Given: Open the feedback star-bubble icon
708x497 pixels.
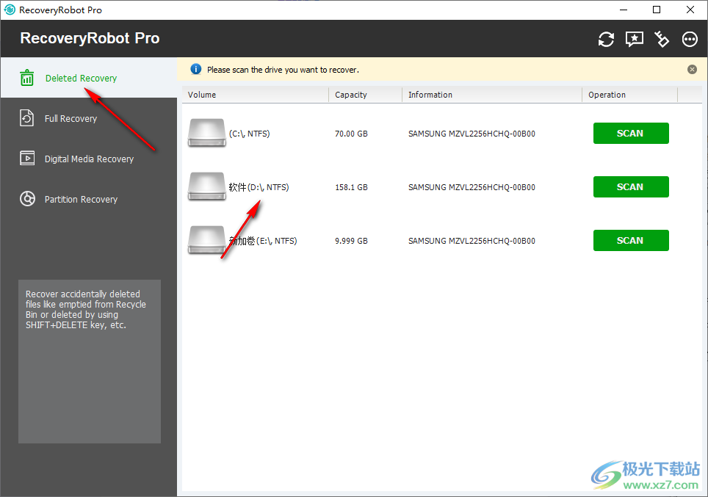Looking at the screenshot, I should 635,39.
